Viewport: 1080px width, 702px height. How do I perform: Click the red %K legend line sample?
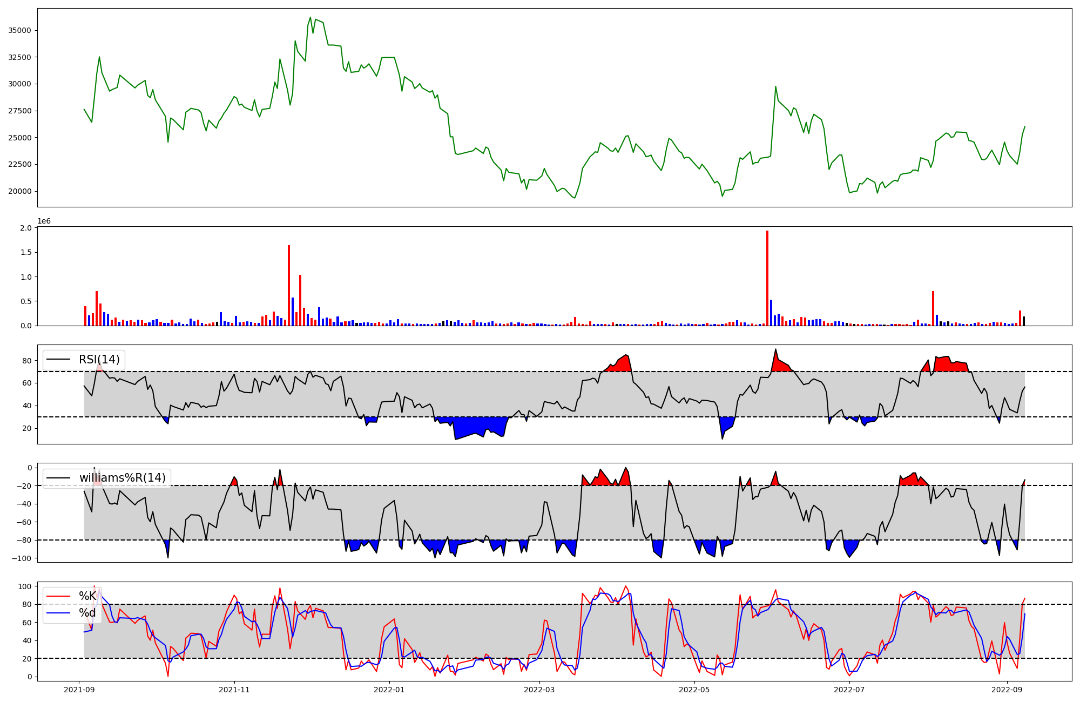pos(58,596)
